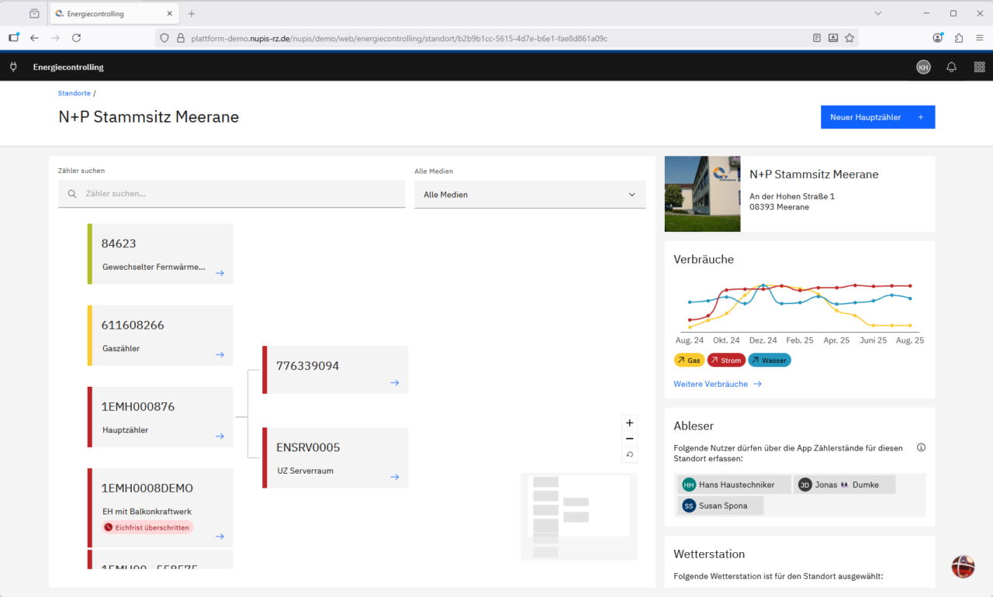The width and height of the screenshot is (993, 597).
Task: Open the browser sidebar panel icon
Action: coord(13,38)
